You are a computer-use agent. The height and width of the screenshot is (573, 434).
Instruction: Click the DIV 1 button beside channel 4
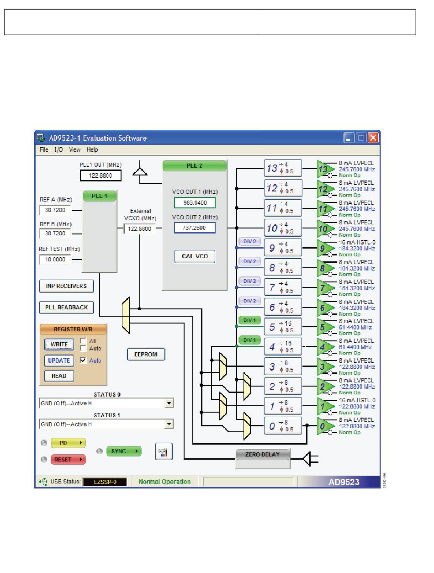[249, 340]
